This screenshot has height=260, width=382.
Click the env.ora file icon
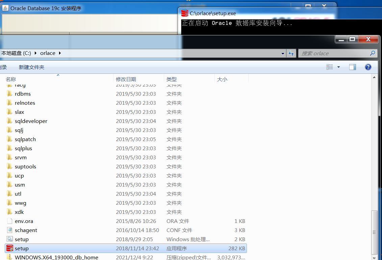click(10, 221)
